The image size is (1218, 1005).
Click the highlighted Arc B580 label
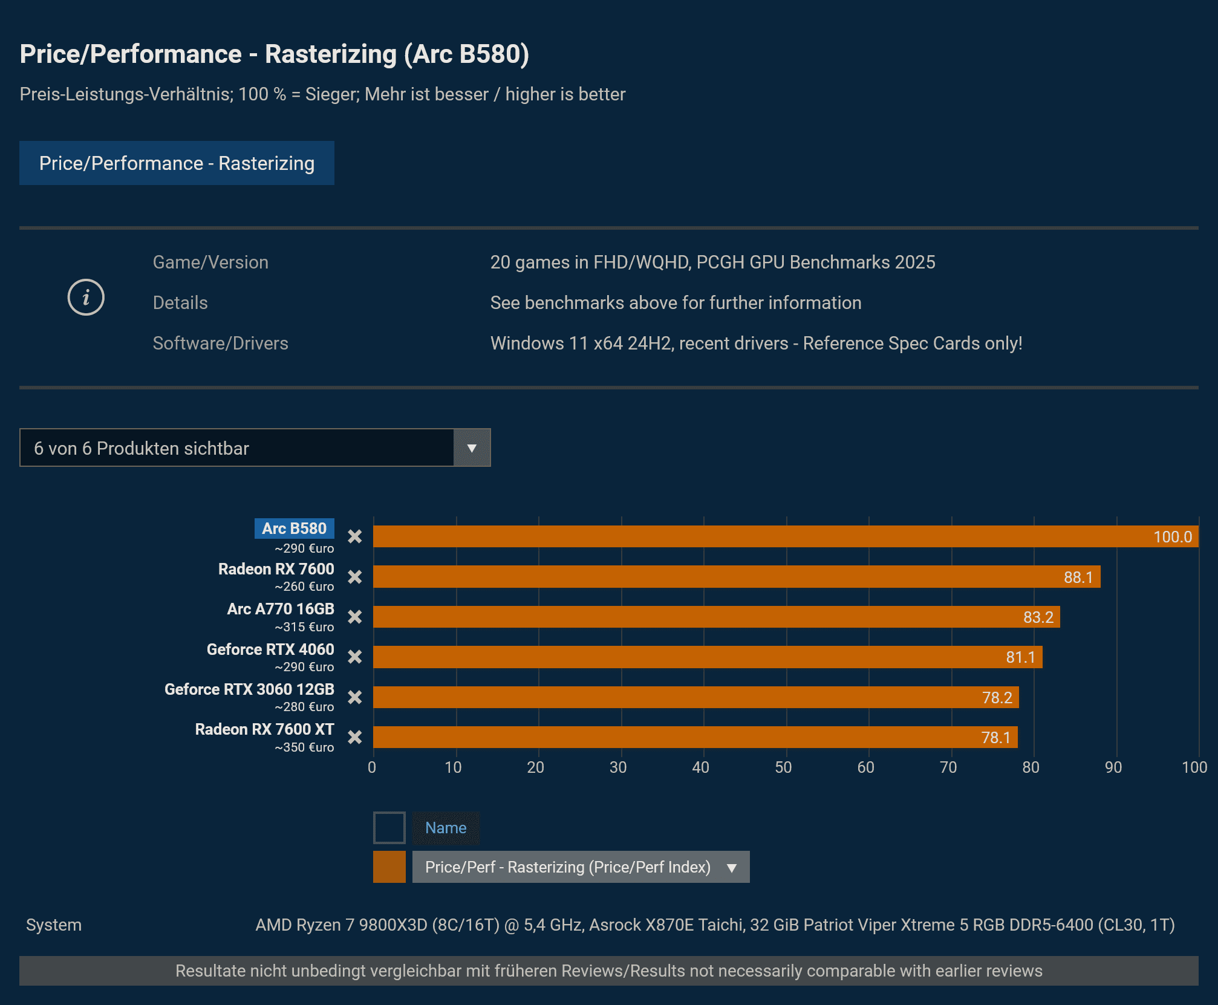[294, 529]
